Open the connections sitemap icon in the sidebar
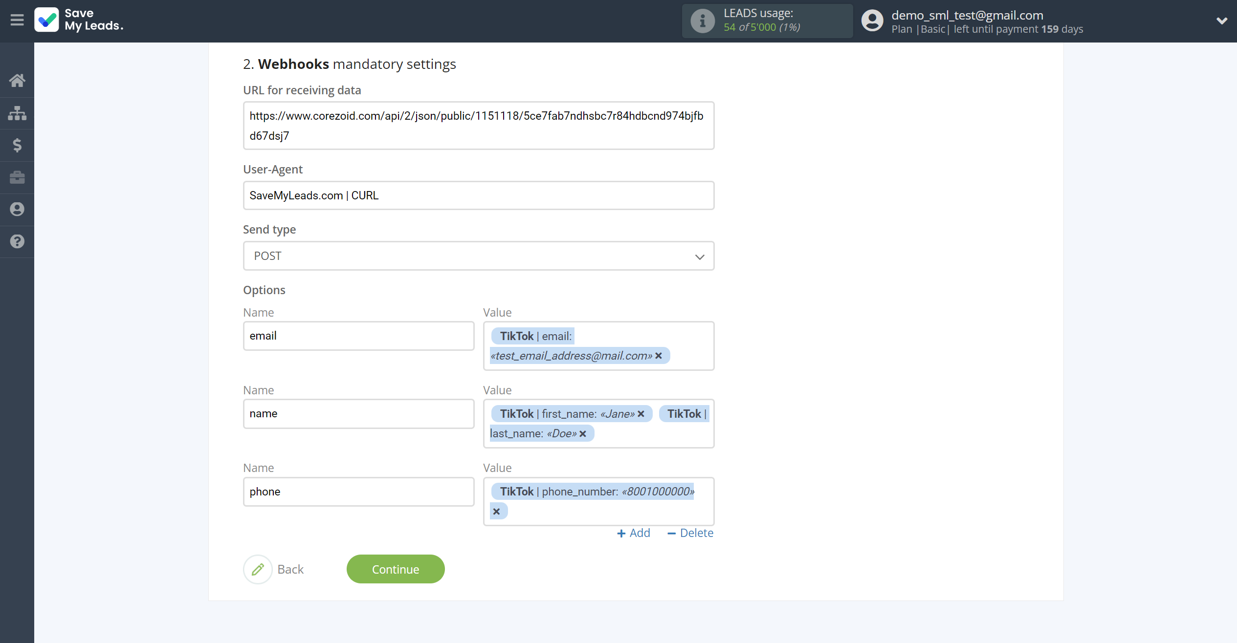The height and width of the screenshot is (643, 1237). [x=17, y=113]
